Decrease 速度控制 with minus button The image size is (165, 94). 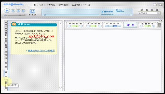pyautogui.click(x=88, y=26)
